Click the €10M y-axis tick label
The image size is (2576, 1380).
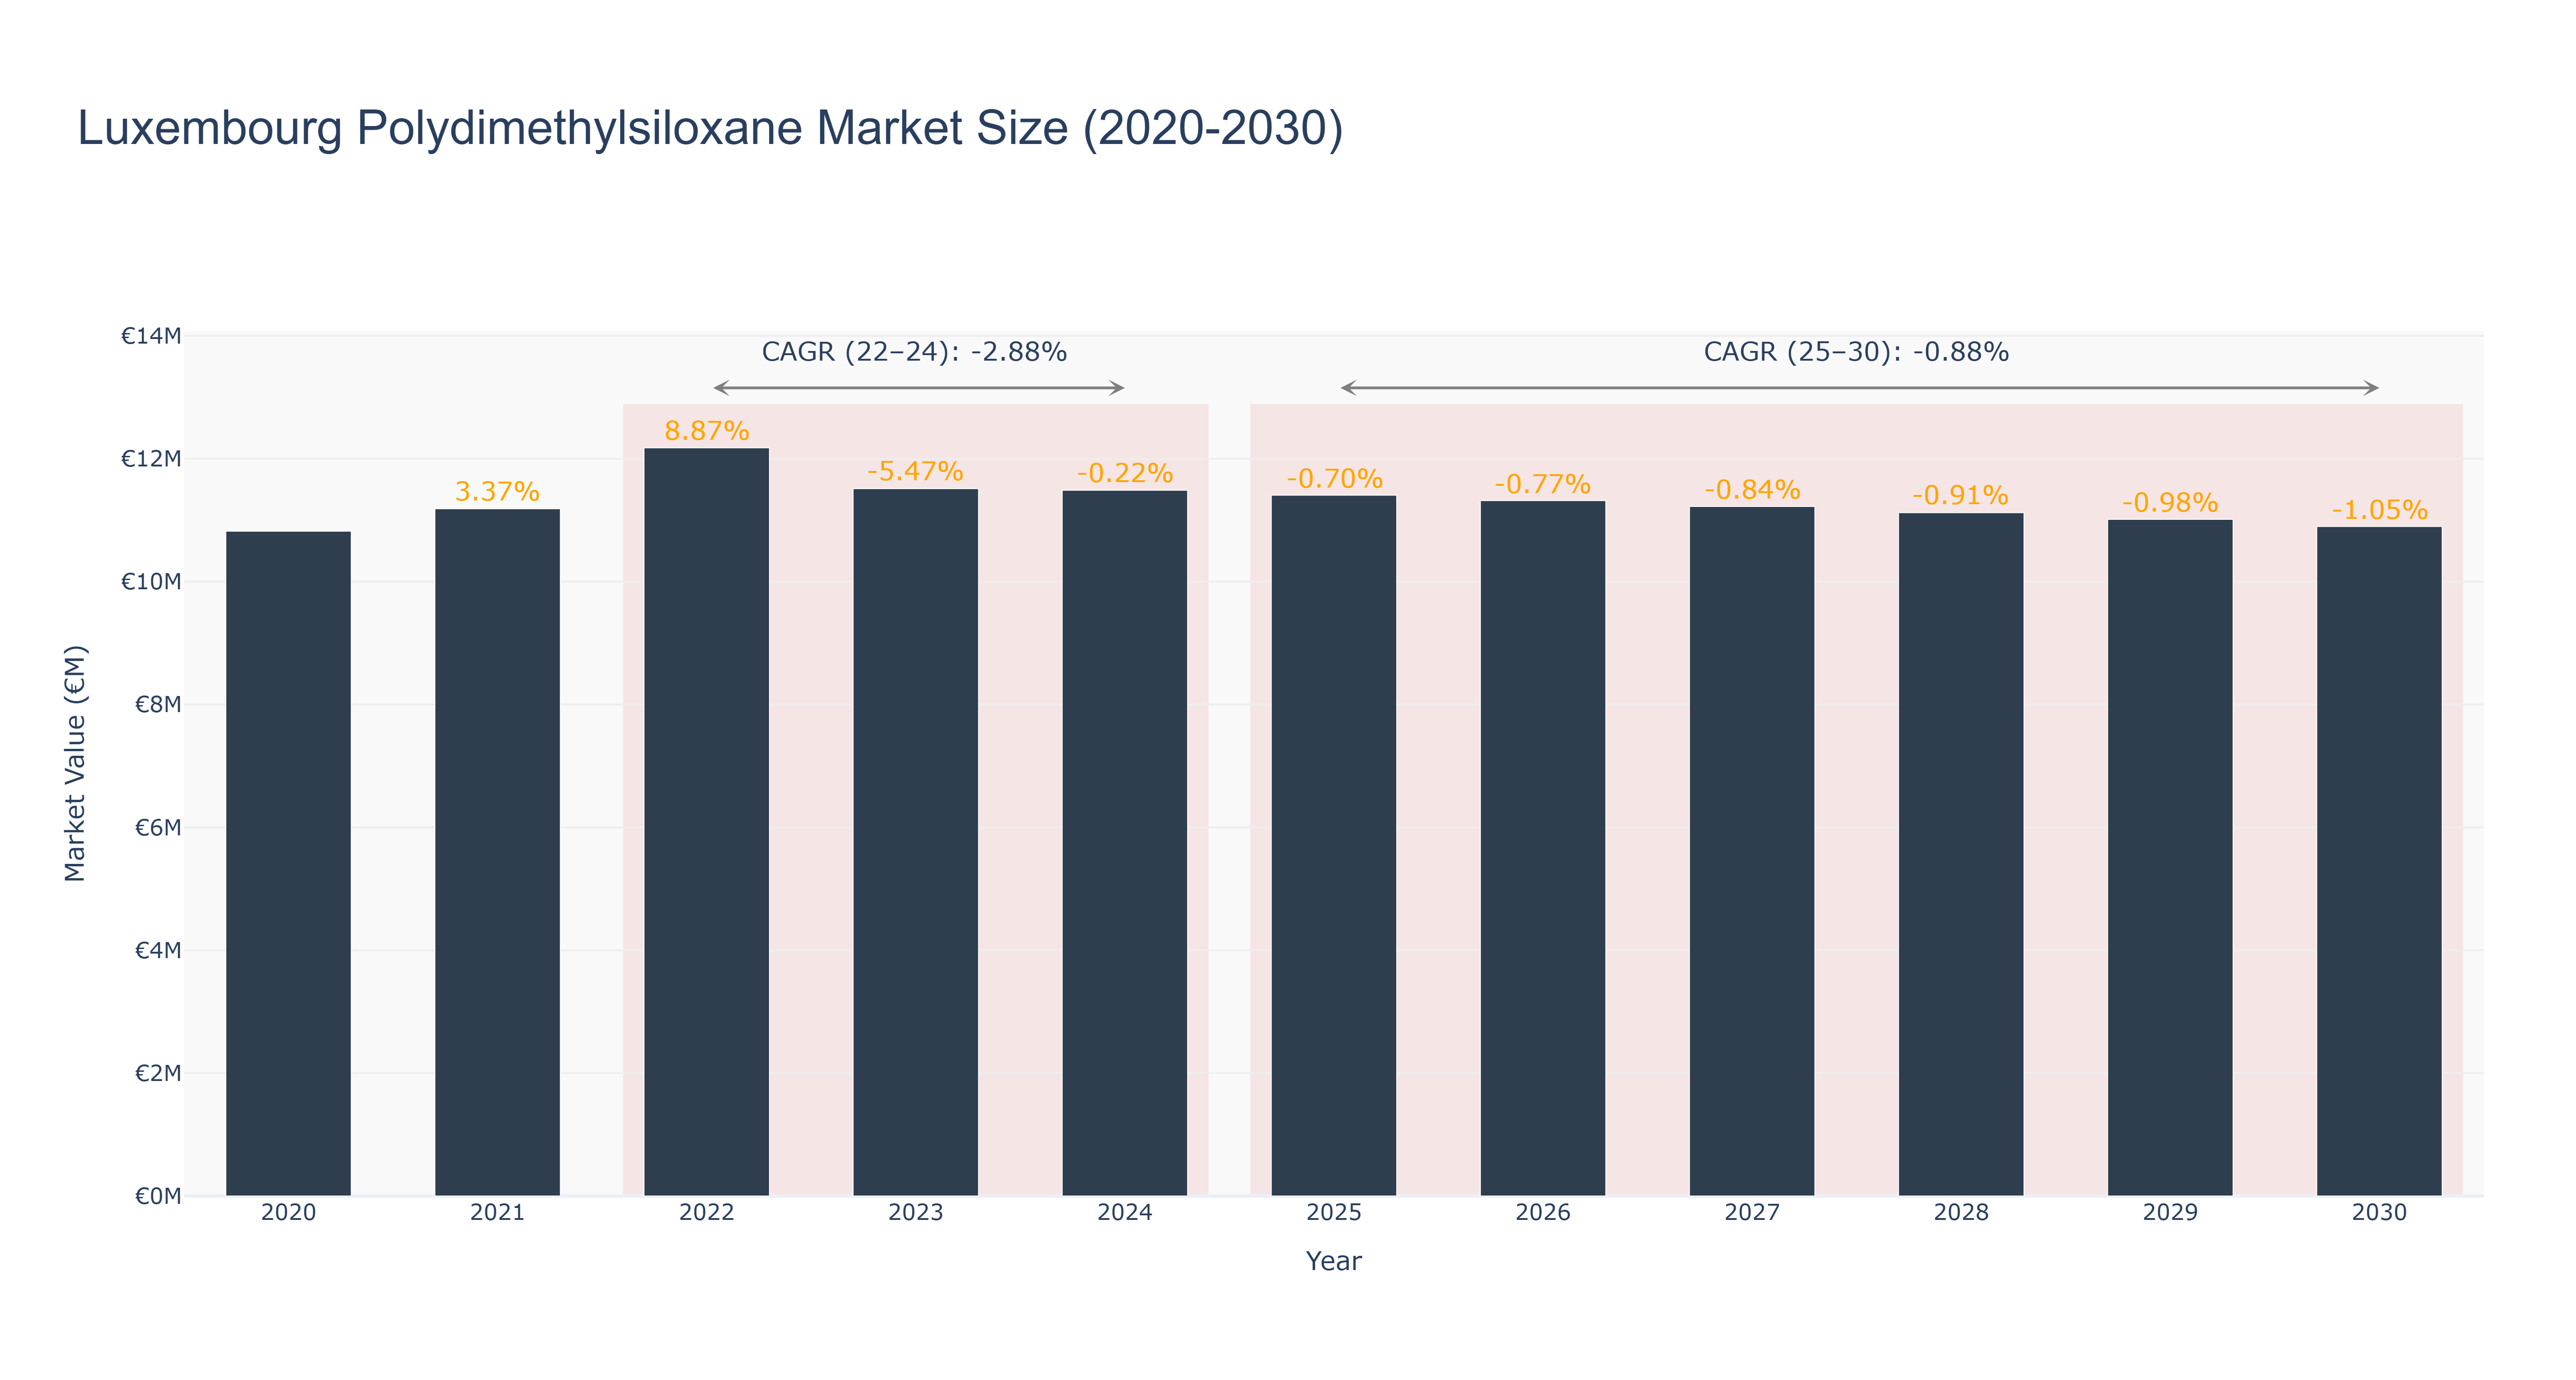[151, 582]
